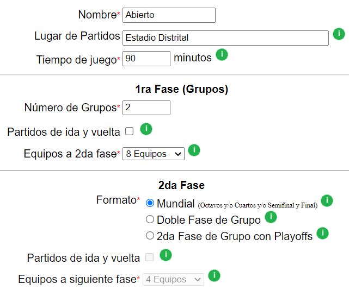
Task: Click info icon for 2da Fase con Playoffs
Action: click(x=322, y=233)
